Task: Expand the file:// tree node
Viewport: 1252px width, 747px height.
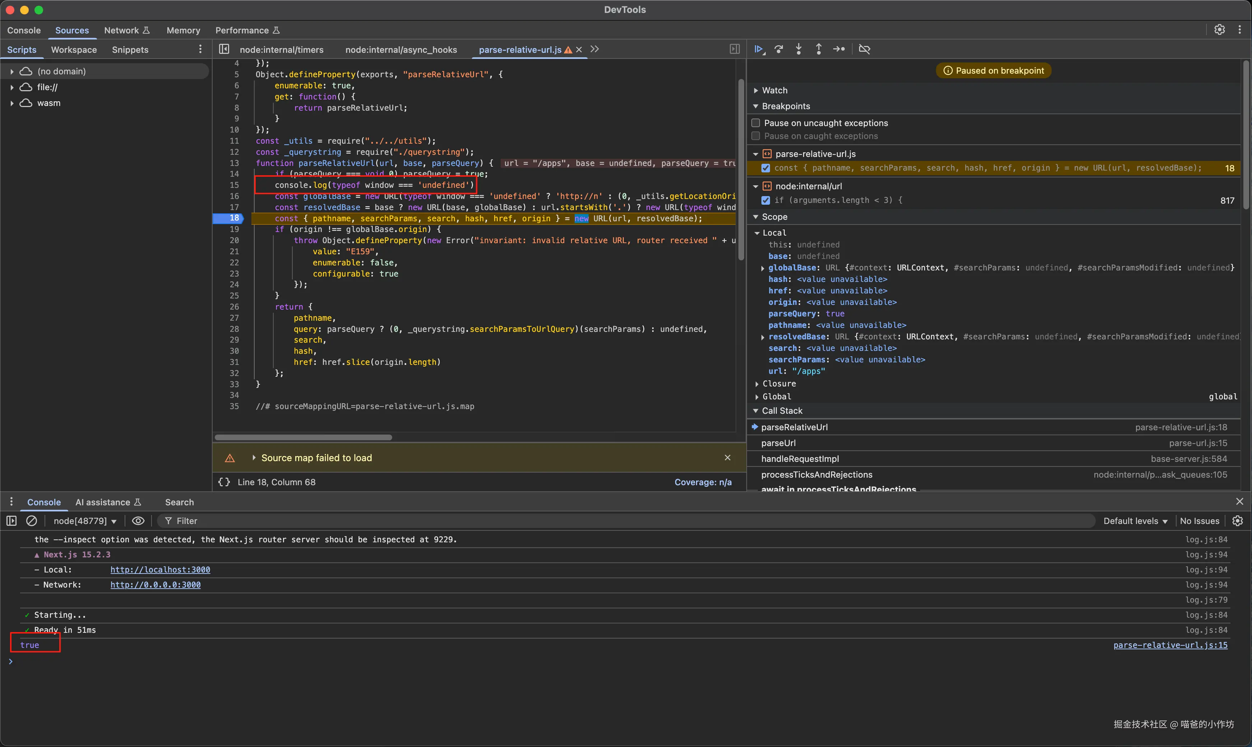Action: pos(11,87)
